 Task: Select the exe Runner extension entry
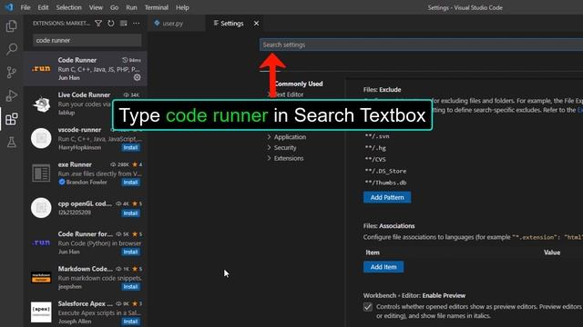[85, 173]
